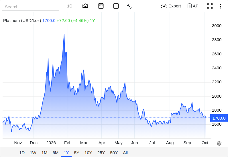
Task: Open the three-dot more options menu
Action: click(221, 6)
